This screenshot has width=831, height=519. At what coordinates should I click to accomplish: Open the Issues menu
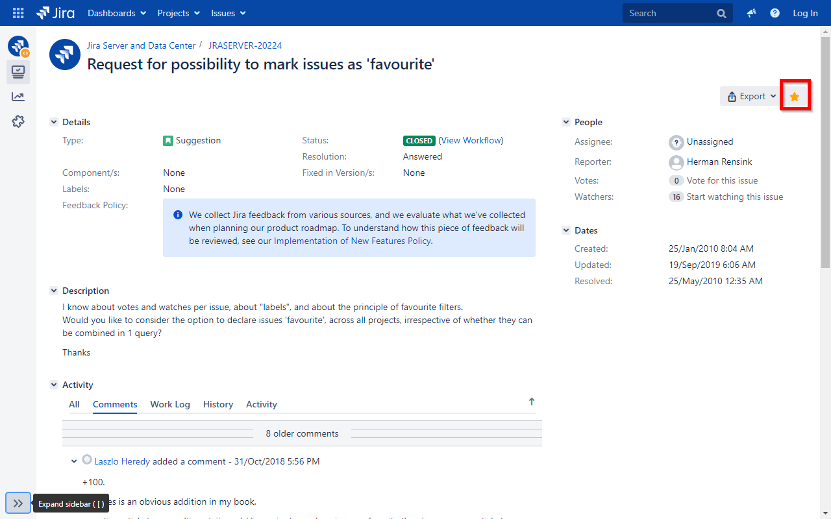(x=229, y=13)
